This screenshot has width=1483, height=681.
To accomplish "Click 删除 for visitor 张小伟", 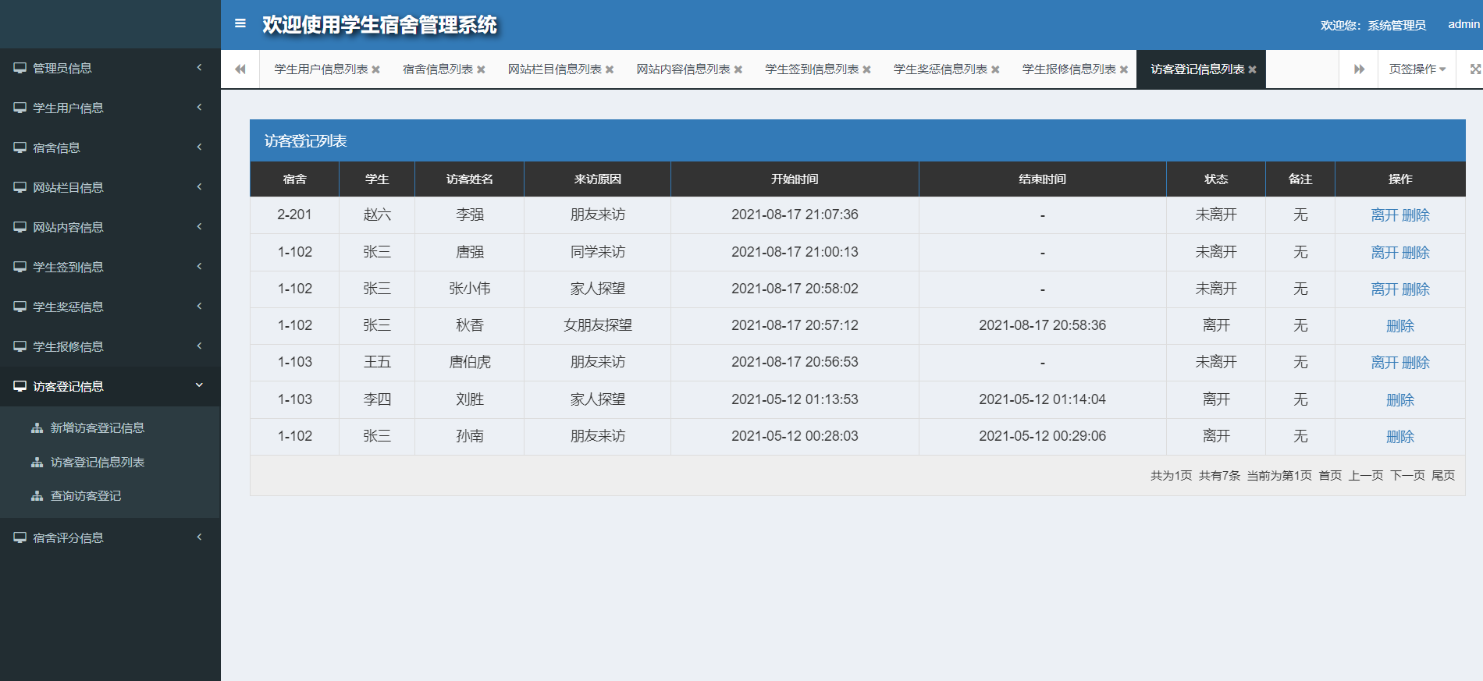I will [1416, 289].
